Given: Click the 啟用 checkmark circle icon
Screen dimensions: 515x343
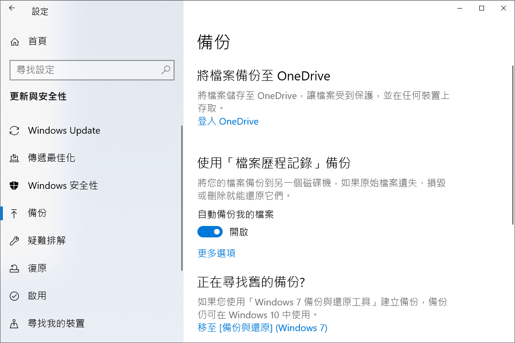Looking at the screenshot, I should (15, 296).
